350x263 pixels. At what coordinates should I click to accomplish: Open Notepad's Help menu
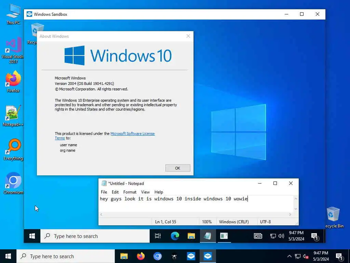tap(159, 192)
